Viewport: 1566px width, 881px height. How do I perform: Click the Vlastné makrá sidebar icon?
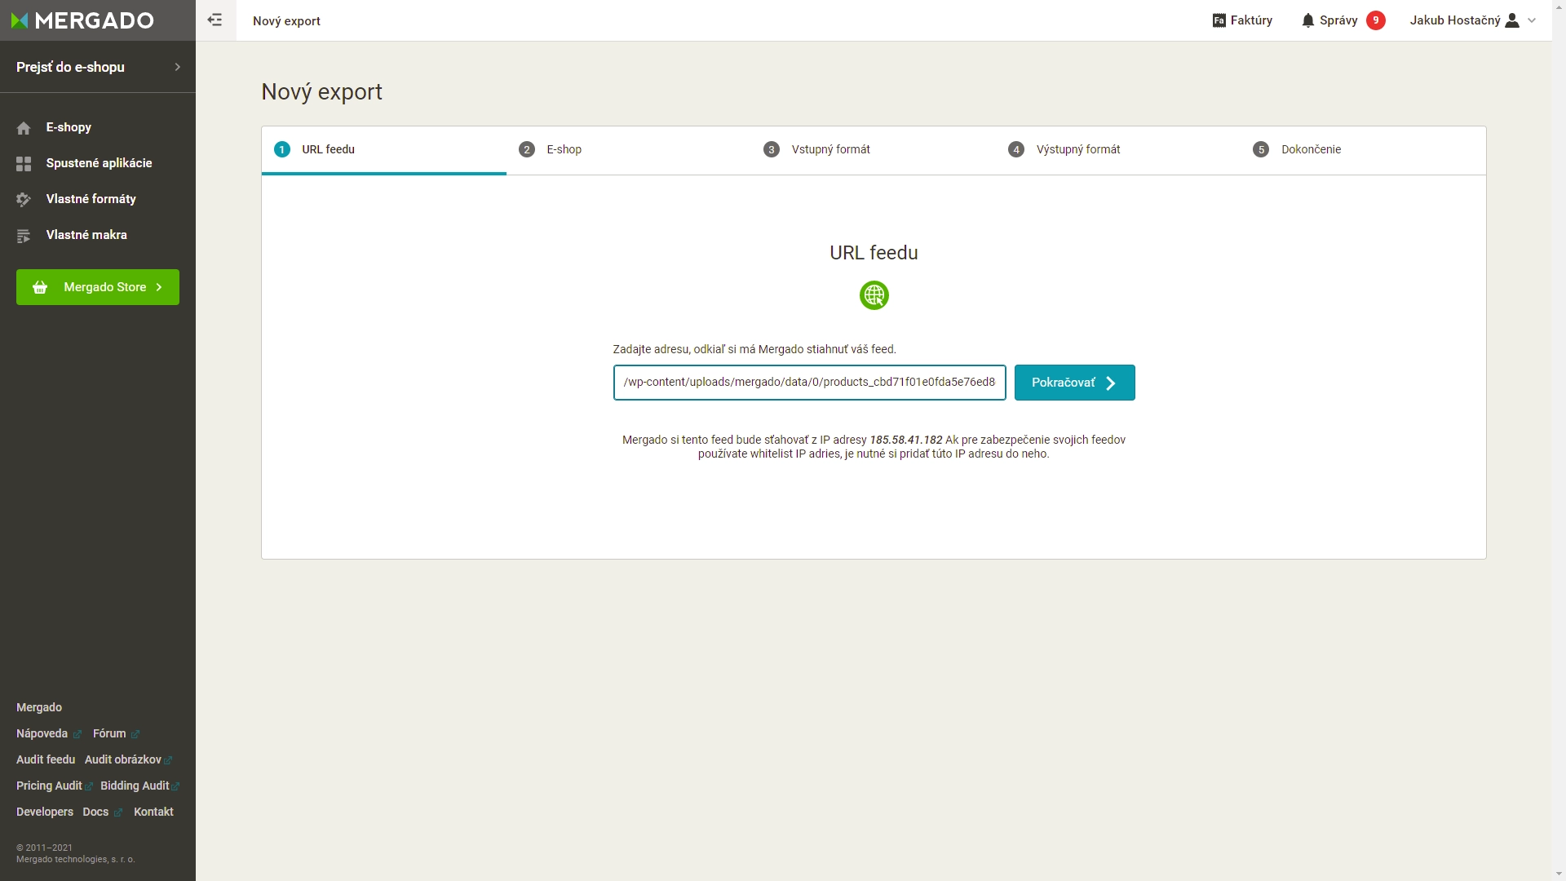click(24, 236)
